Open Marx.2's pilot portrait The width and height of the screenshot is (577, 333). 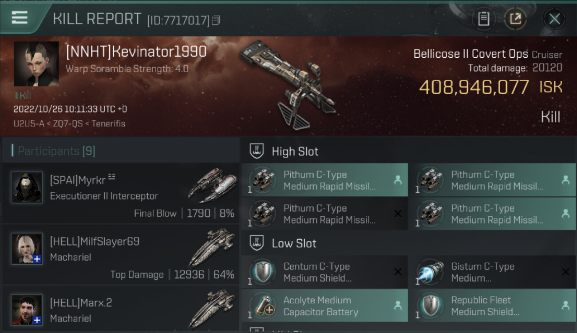(27, 310)
